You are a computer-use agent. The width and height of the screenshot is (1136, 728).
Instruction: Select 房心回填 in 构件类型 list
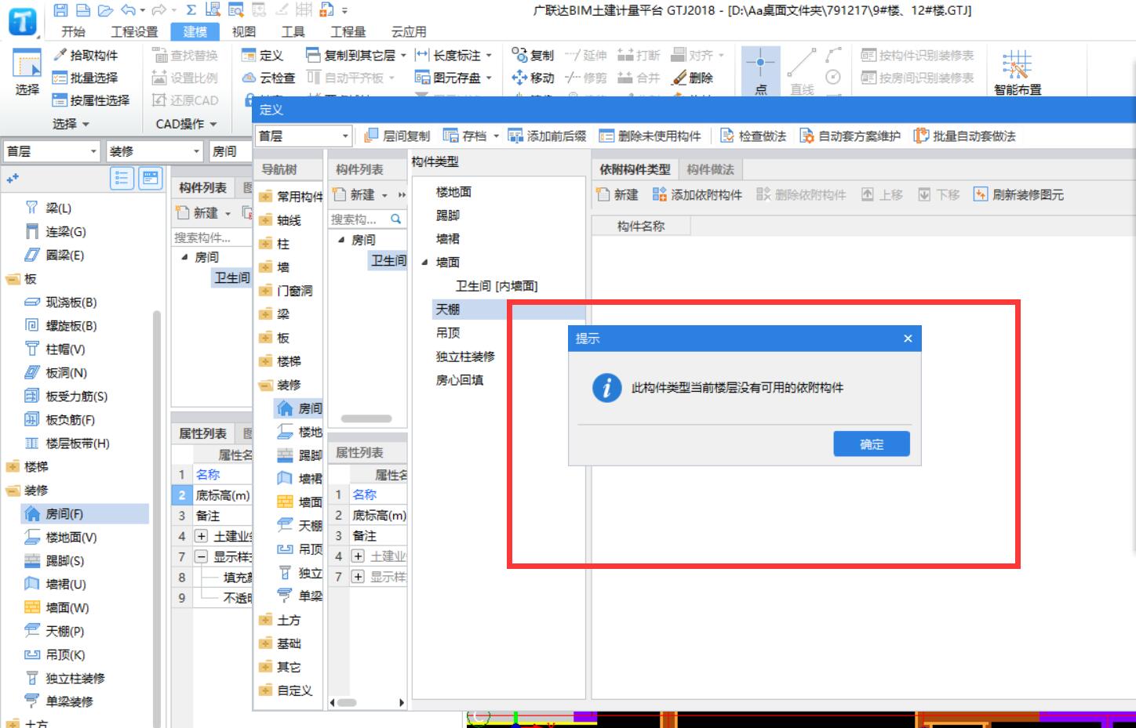click(x=460, y=380)
